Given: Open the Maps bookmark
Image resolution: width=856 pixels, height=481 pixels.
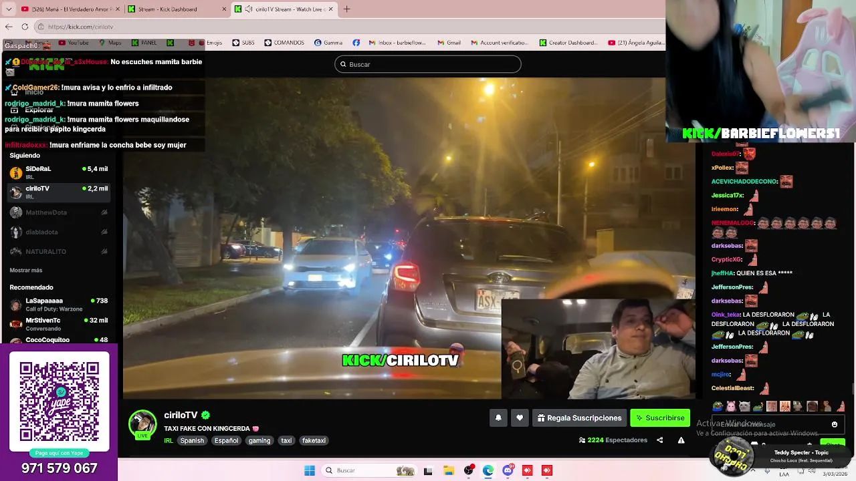Looking at the screenshot, I should click(x=110, y=43).
